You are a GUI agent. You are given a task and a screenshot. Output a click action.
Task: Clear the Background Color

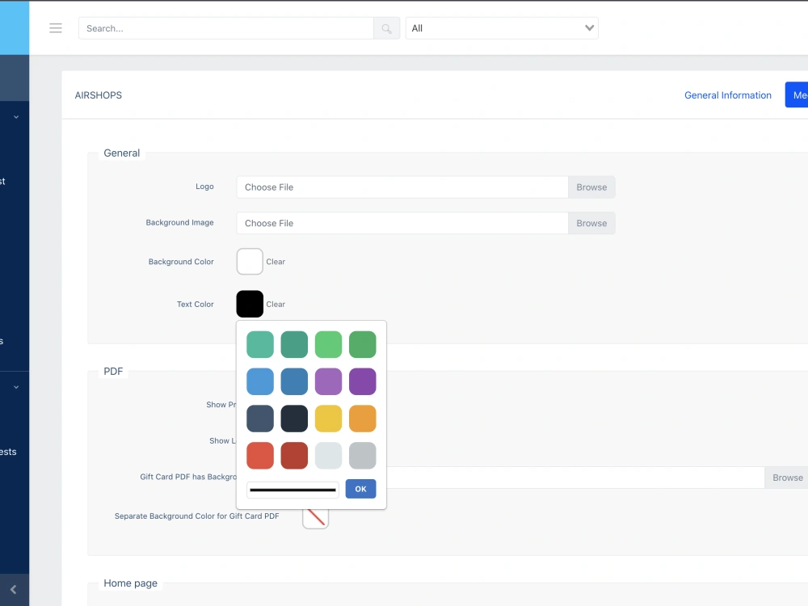click(x=276, y=262)
